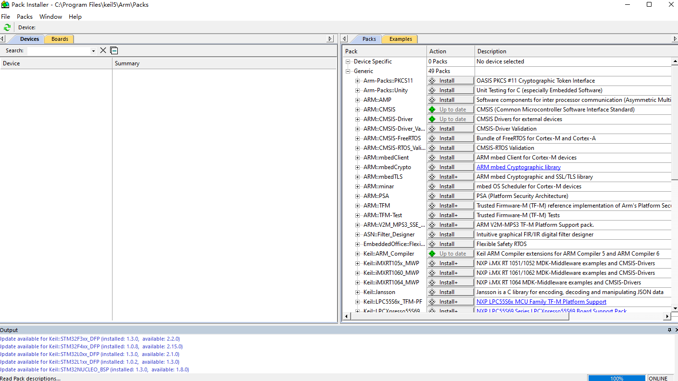Expand the Arm-Packs::PKCS11 pack entry
The image size is (678, 381).
point(358,81)
